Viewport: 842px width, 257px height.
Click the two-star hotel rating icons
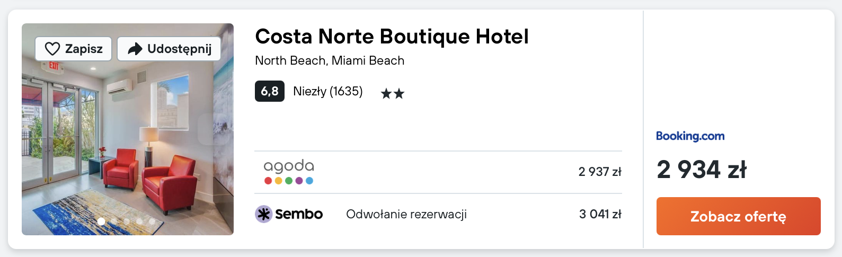[393, 94]
